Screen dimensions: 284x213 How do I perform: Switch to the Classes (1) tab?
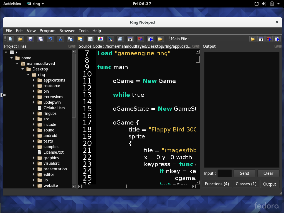coord(246,184)
